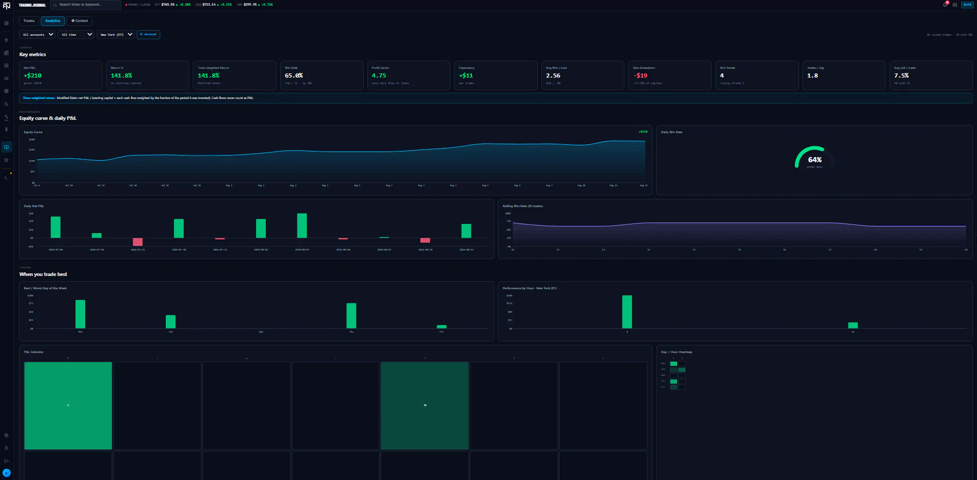
Task: Click the Max Drawdown -$19 card
Action: (x=669, y=75)
